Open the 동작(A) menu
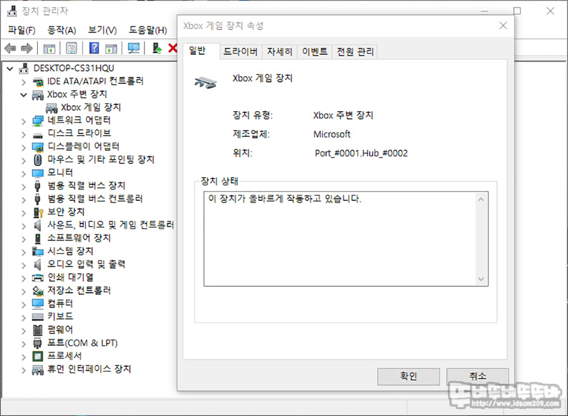 [62, 30]
